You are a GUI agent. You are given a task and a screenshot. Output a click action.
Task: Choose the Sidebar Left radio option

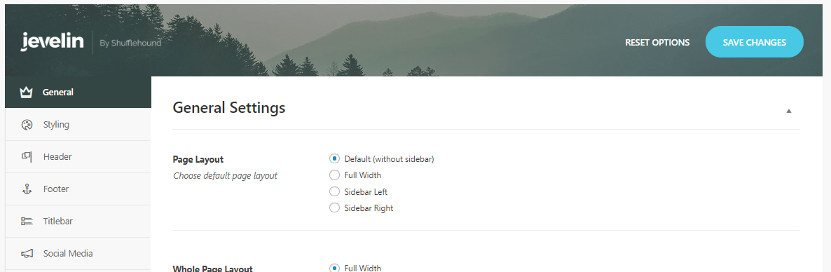[334, 191]
